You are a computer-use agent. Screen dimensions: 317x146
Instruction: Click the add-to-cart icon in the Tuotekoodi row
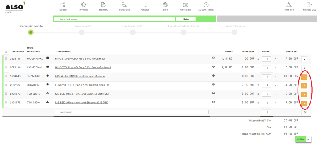click(x=305, y=112)
